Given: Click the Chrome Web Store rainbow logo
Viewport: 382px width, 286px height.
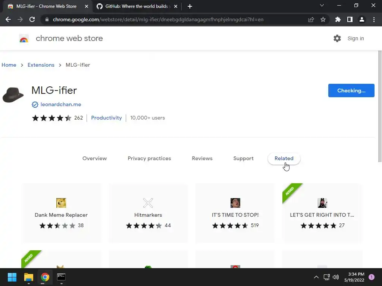Looking at the screenshot, I should pos(24,38).
